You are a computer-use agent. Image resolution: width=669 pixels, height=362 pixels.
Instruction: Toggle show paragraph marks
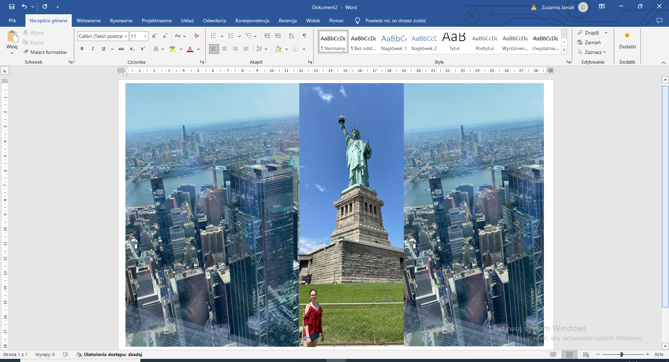tap(305, 36)
